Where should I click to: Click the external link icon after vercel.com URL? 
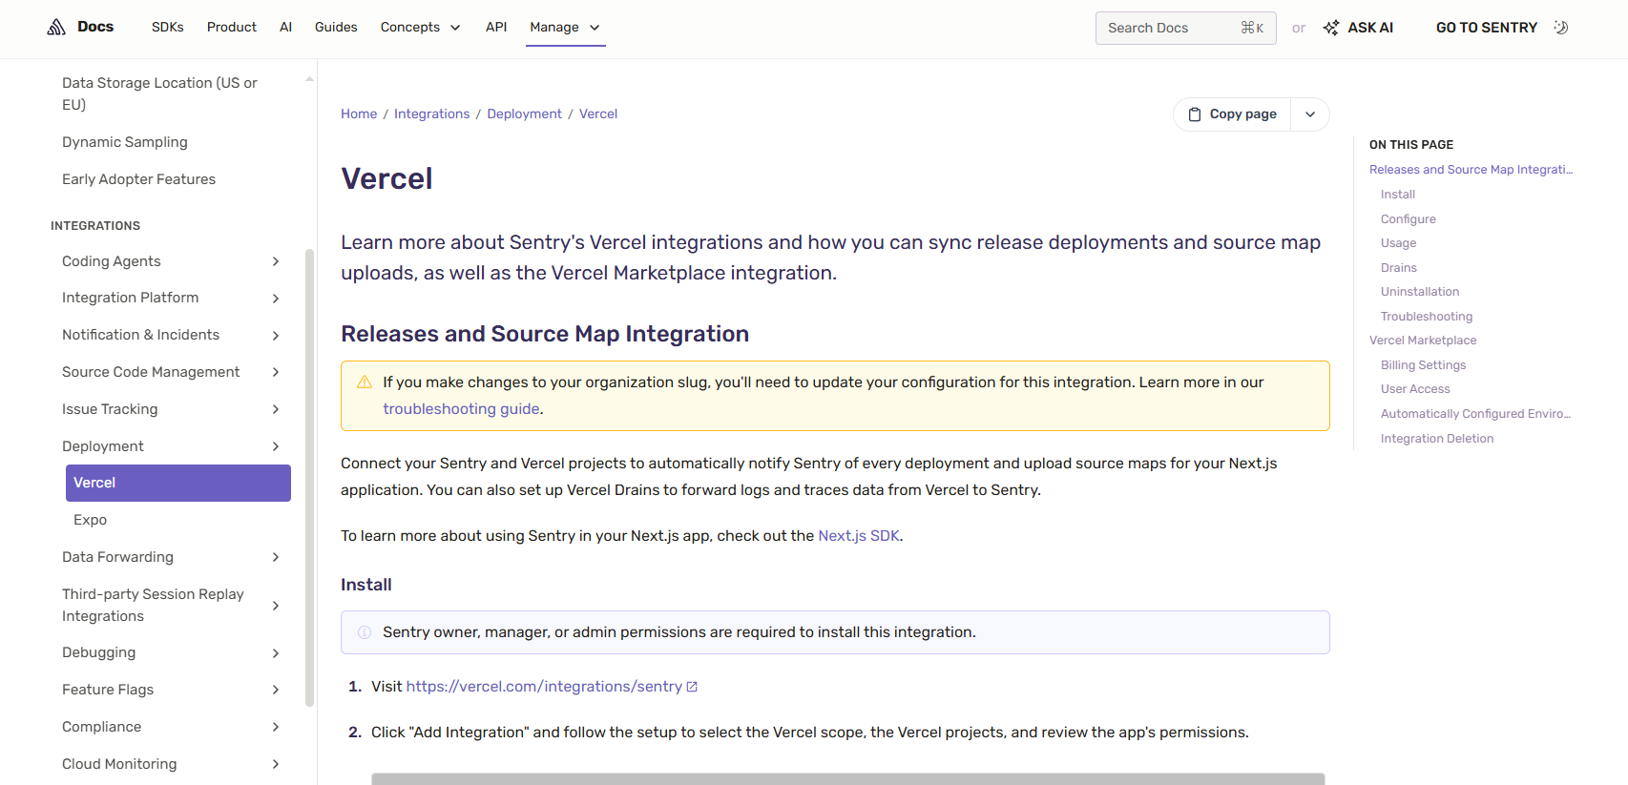692,687
